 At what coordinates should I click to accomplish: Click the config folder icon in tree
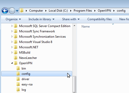click(18, 74)
